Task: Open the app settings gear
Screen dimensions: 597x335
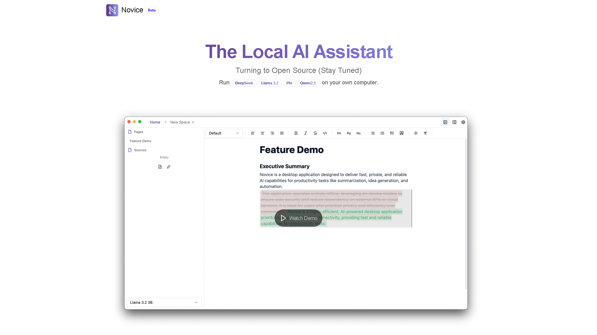Action: pyautogui.click(x=463, y=122)
